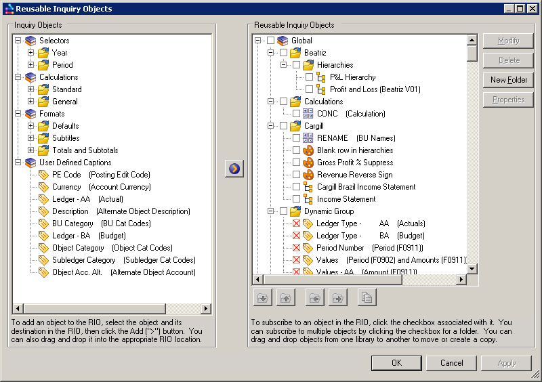
Task: Click the P&L Hierarchy icon
Action: point(321,77)
